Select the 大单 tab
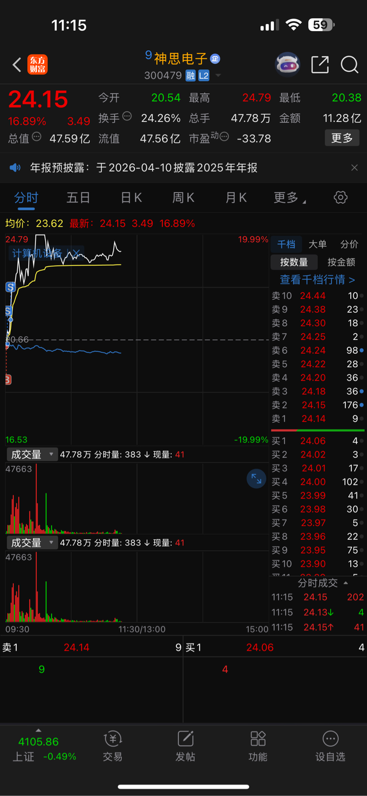The height and width of the screenshot is (796, 367). pos(317,244)
